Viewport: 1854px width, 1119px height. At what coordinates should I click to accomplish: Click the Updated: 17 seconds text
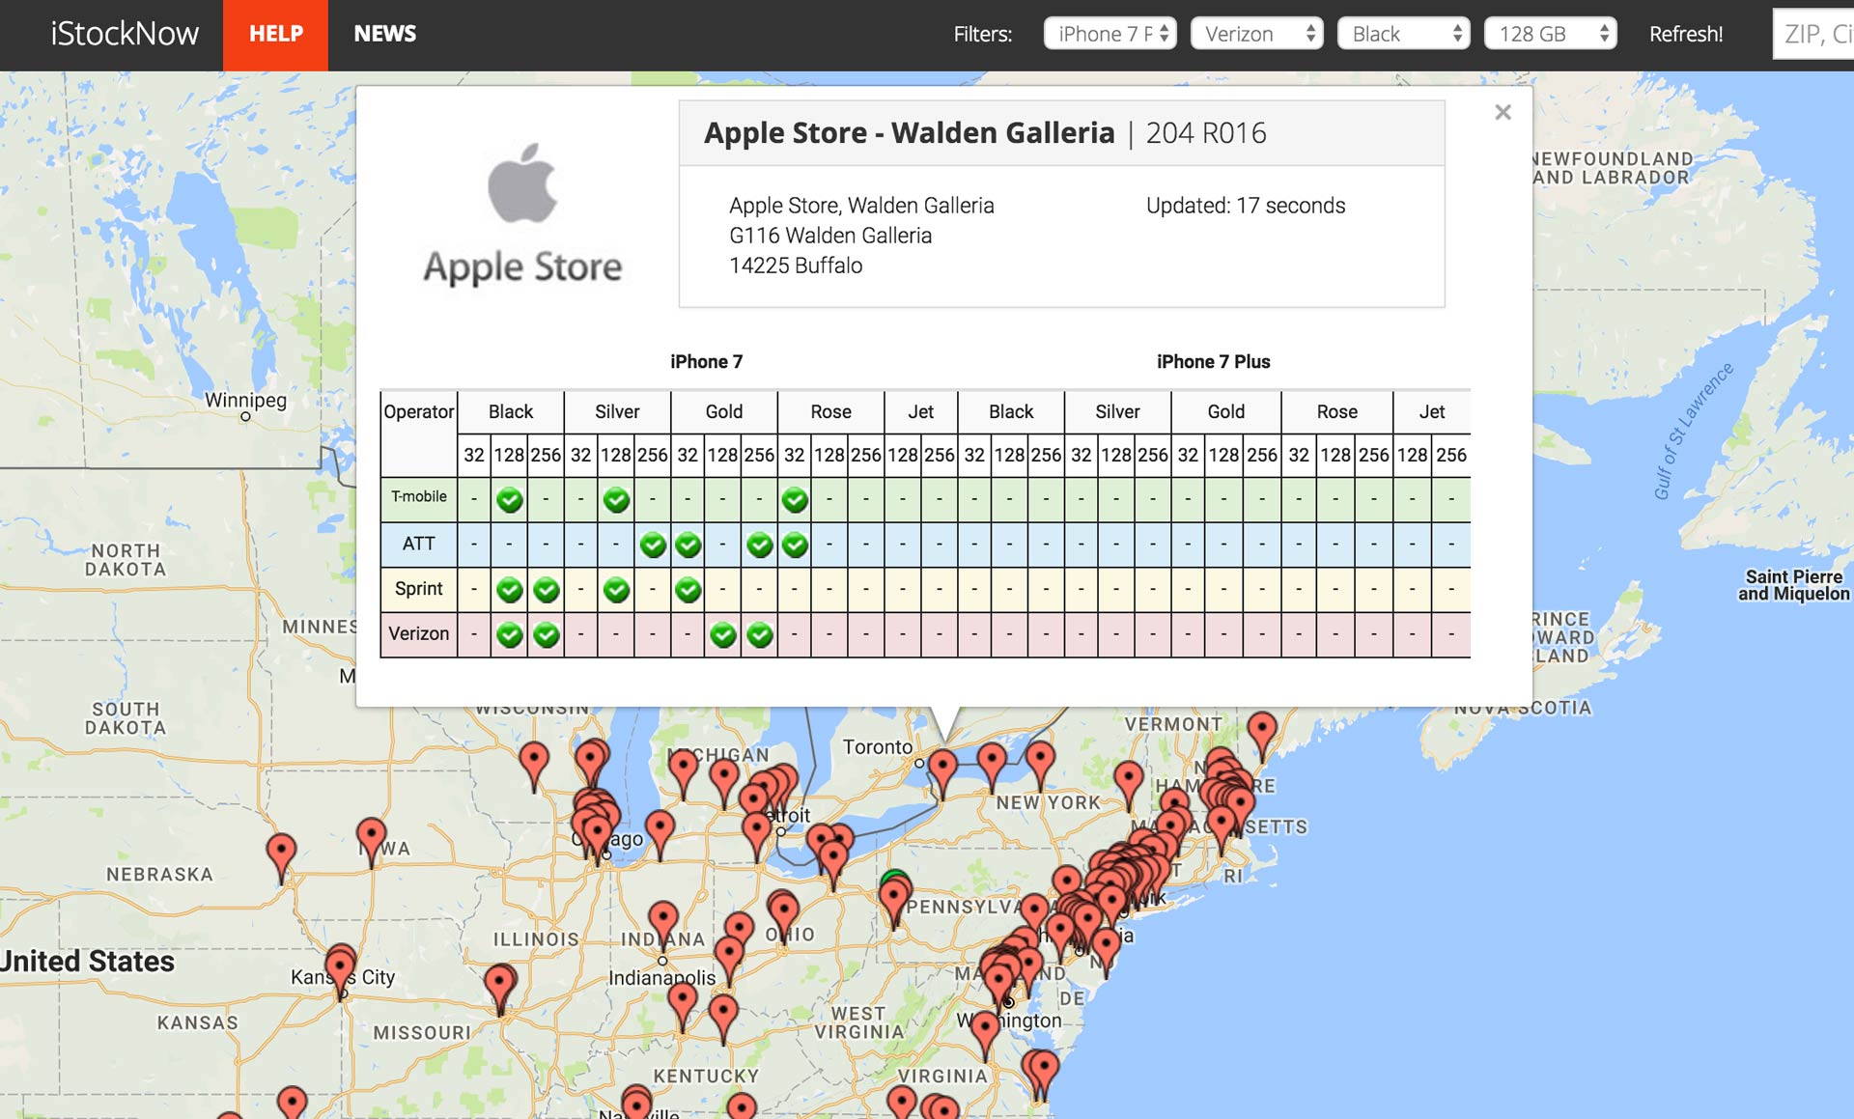(1246, 206)
